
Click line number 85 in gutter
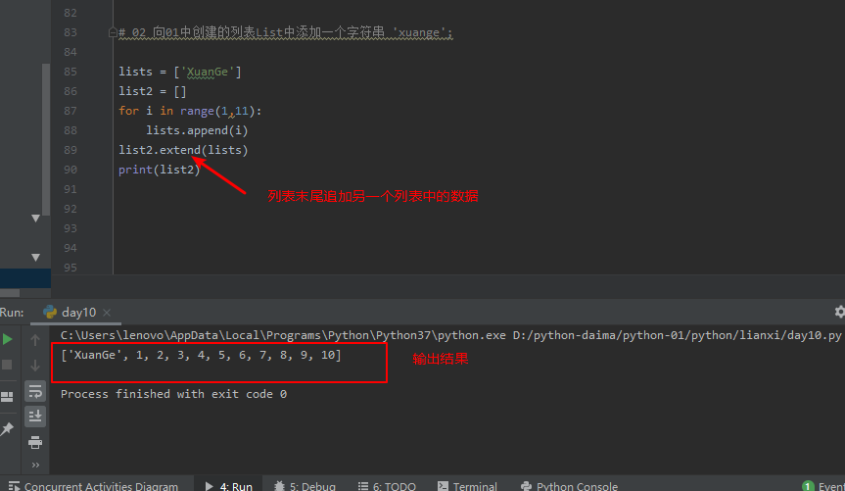pyautogui.click(x=70, y=72)
